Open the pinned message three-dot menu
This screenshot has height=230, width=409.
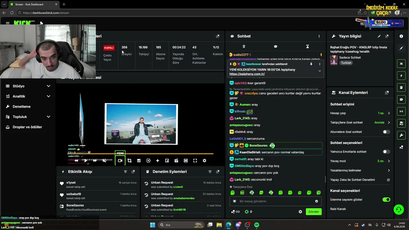[x=320, y=64]
